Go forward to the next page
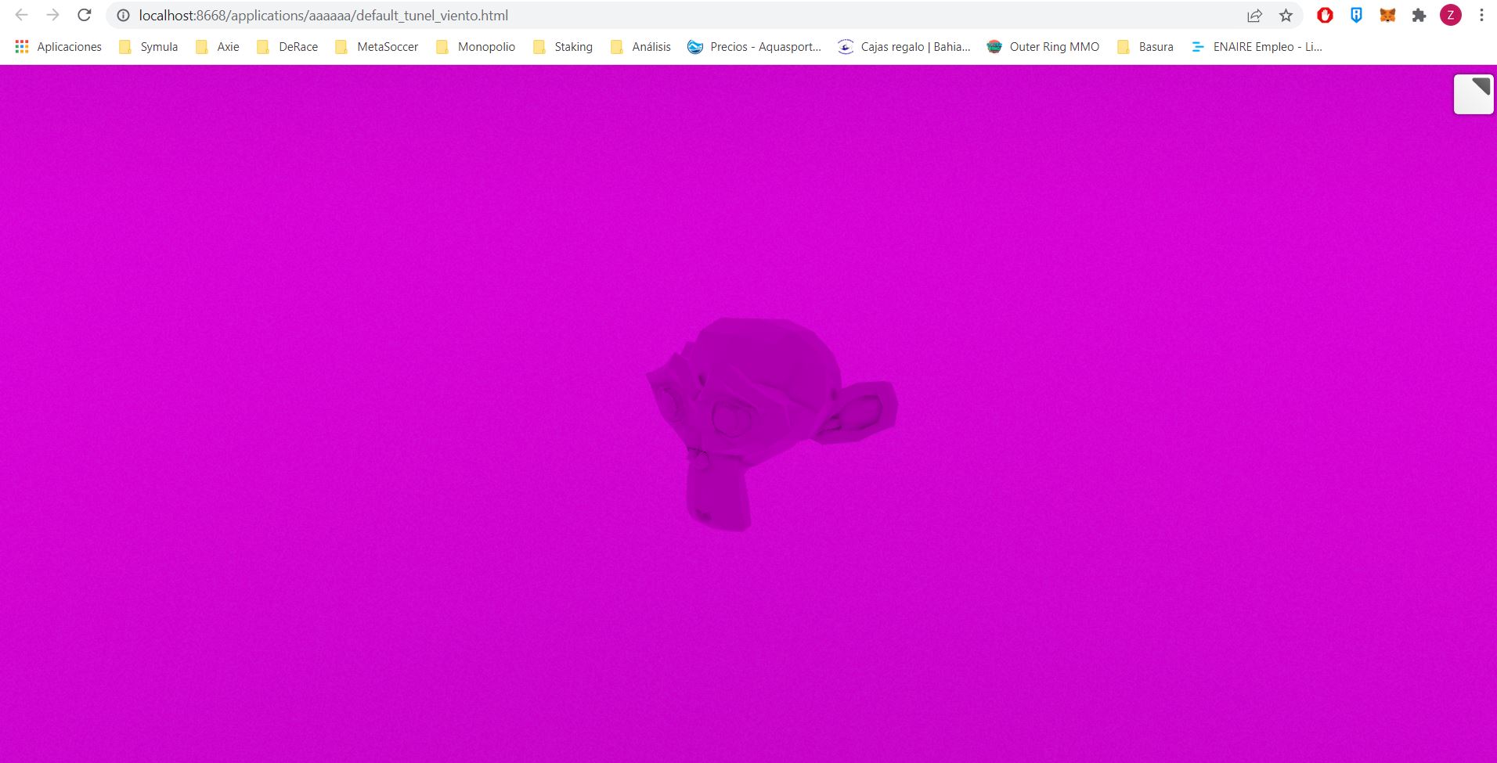Viewport: 1497px width, 763px height. click(x=52, y=15)
